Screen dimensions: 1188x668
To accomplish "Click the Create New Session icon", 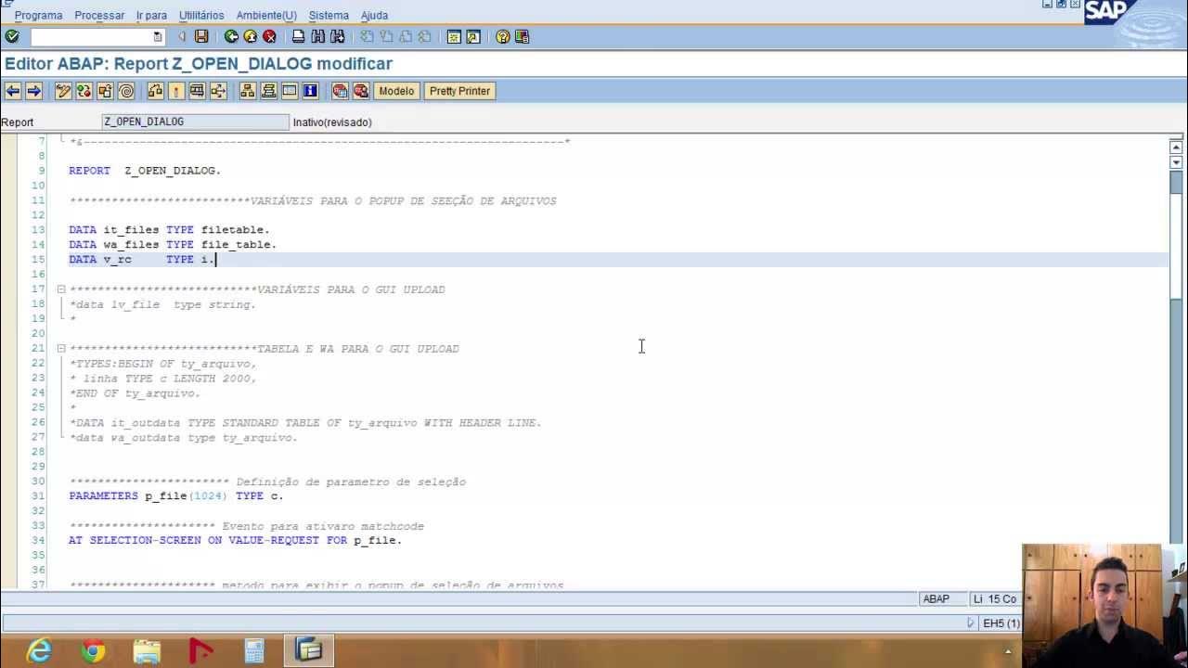I will coord(454,36).
